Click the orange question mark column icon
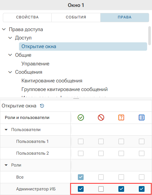 click(121, 118)
